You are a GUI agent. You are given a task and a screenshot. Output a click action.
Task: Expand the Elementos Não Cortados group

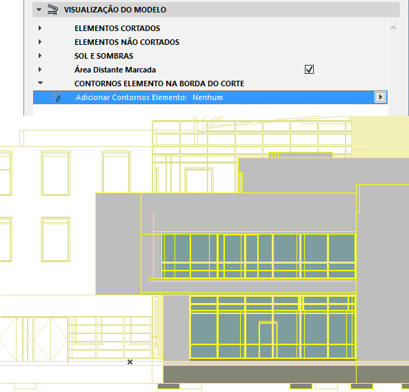39,42
